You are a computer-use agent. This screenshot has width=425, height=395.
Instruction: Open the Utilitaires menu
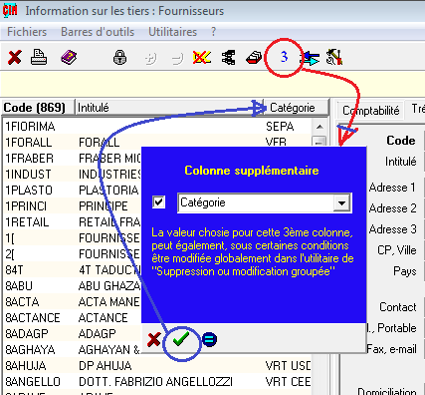172,32
